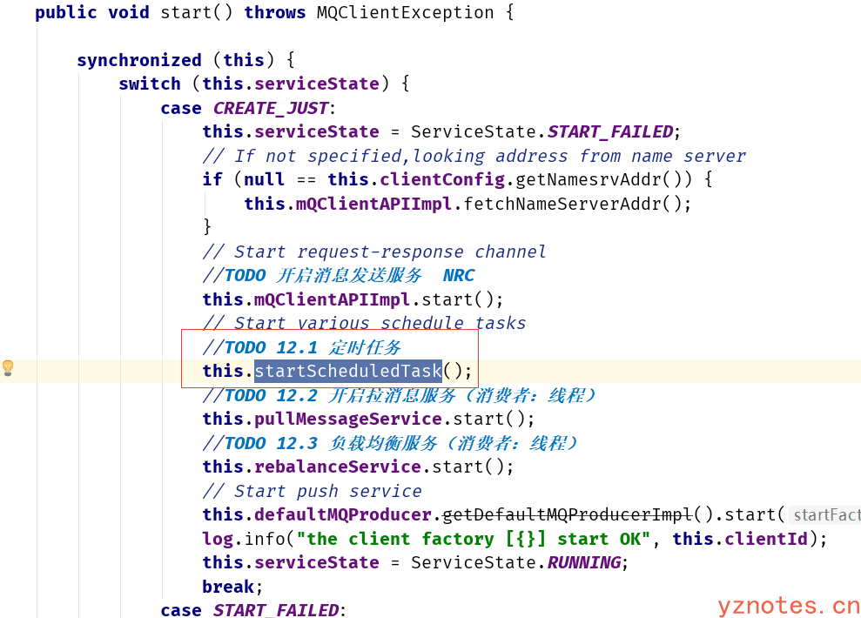
Task: Click the highlighted startScheduledTask method call
Action: tap(347, 371)
